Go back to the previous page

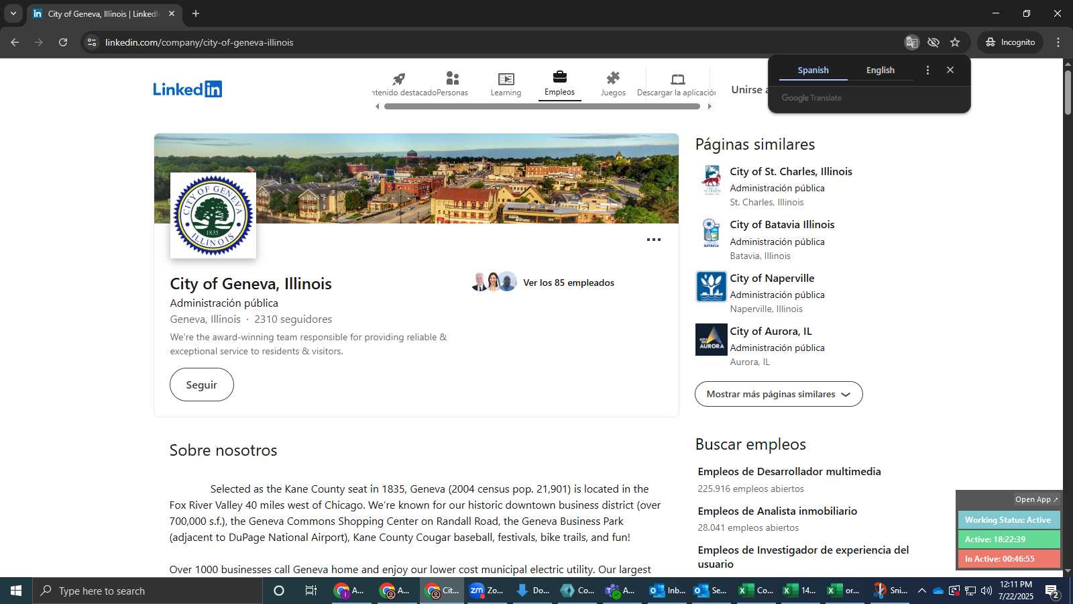pos(15,42)
